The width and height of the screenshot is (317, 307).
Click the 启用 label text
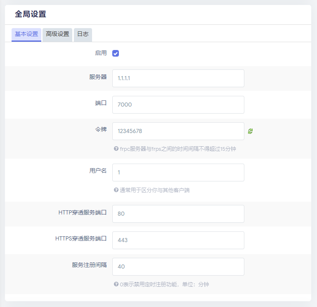point(101,53)
